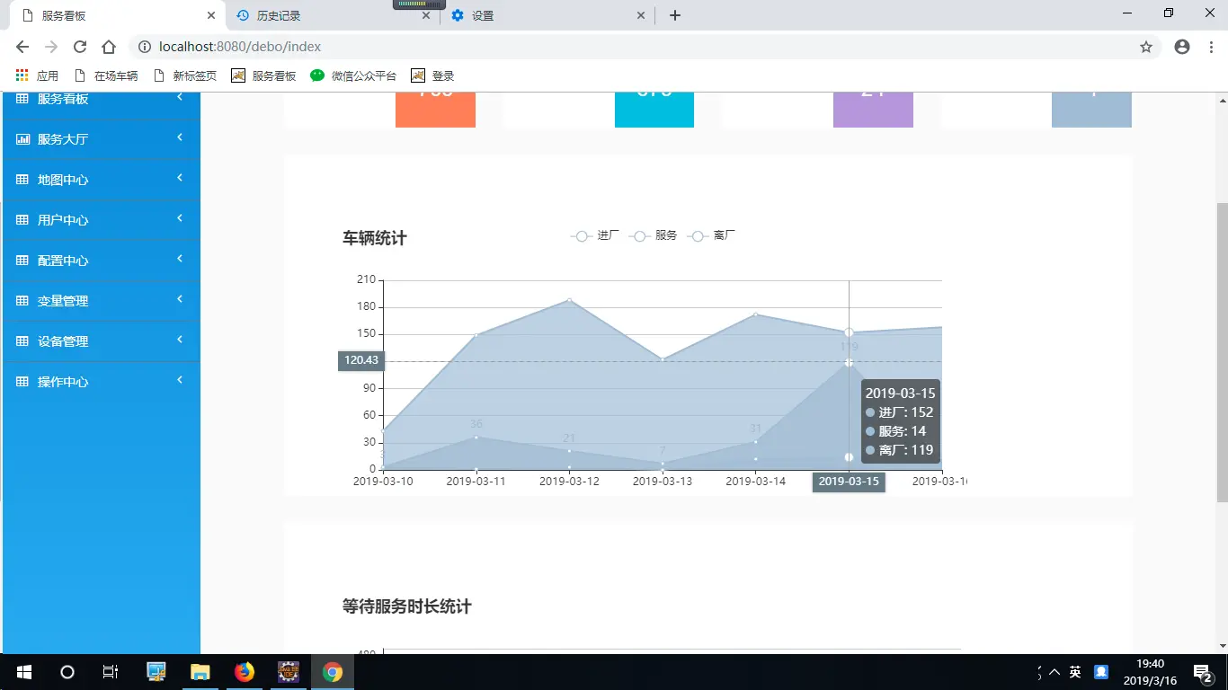
Task: Reload the current page
Action: [80, 47]
